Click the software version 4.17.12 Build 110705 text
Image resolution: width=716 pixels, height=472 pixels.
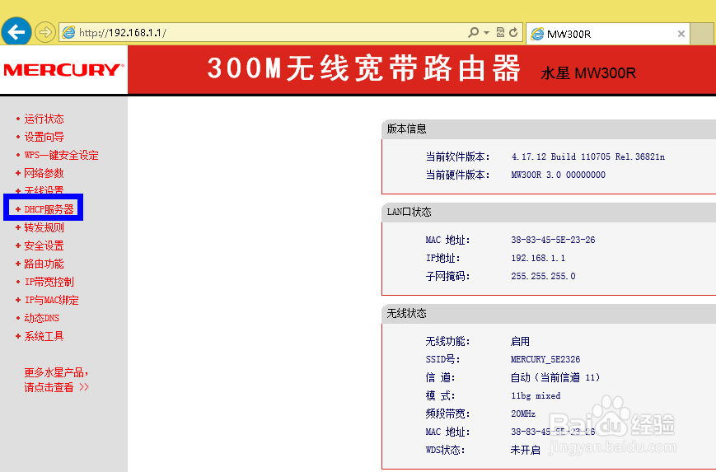[x=588, y=157]
